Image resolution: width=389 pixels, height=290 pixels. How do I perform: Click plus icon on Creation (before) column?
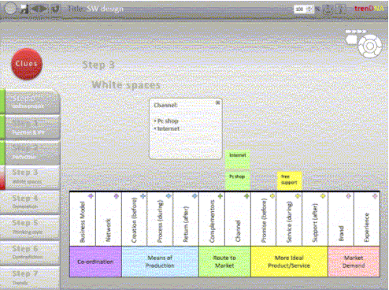(x=143, y=196)
